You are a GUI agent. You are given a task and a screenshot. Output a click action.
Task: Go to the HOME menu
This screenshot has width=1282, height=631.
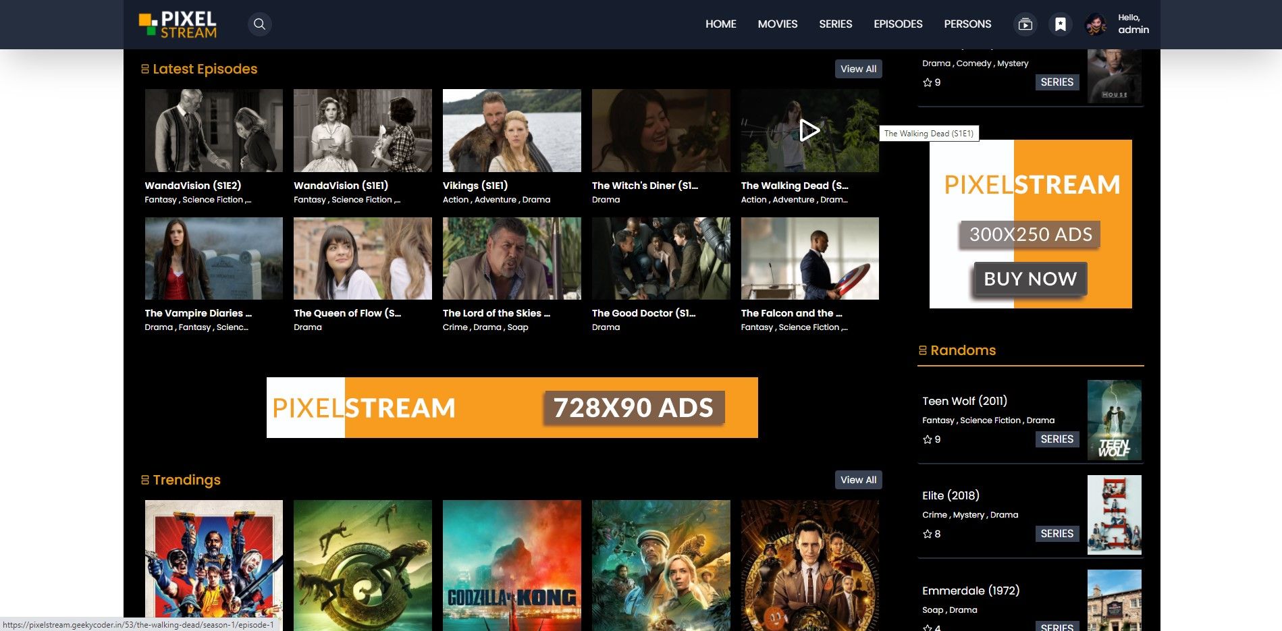click(721, 24)
